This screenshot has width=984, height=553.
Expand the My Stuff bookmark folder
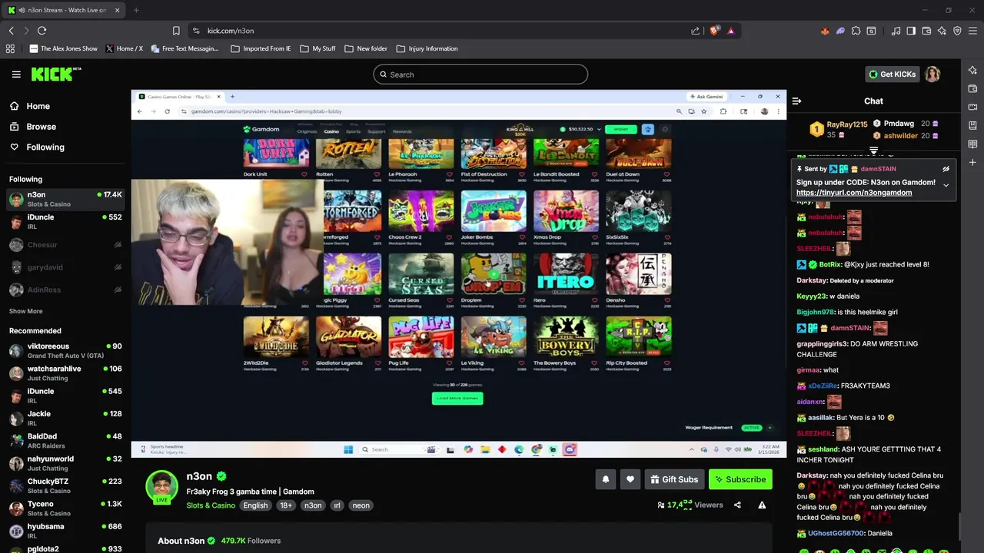tap(317, 48)
